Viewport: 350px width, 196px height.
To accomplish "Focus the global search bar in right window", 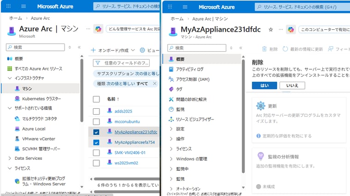I will point(302,7).
